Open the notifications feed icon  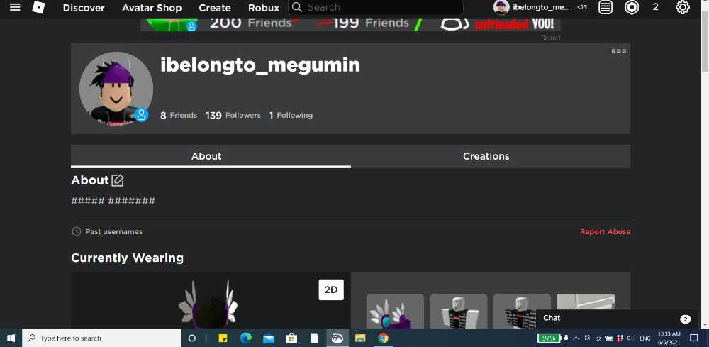605,7
